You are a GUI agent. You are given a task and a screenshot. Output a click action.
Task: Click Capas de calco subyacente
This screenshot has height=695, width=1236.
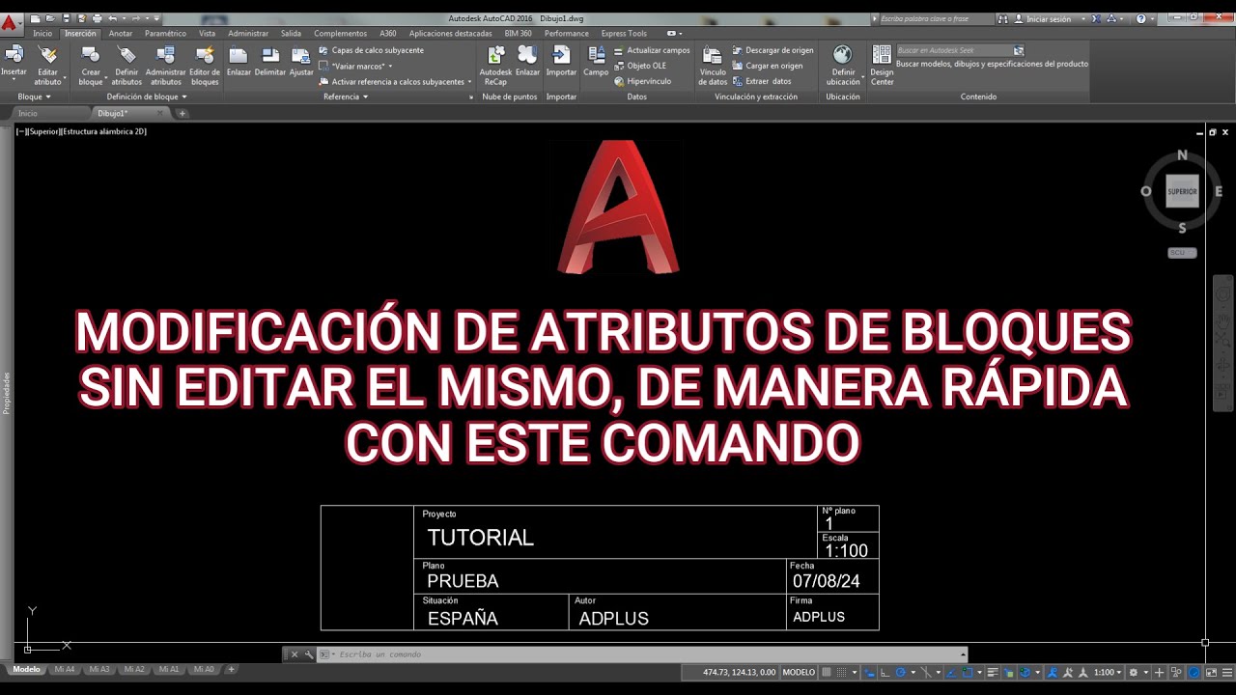(x=371, y=50)
